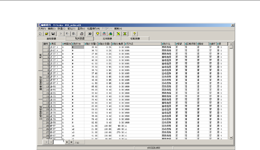
Task: Click the yellow question mark Help icon
Action: pos(134,34)
